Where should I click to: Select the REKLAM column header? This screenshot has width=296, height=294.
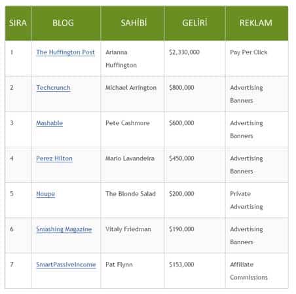(257, 23)
